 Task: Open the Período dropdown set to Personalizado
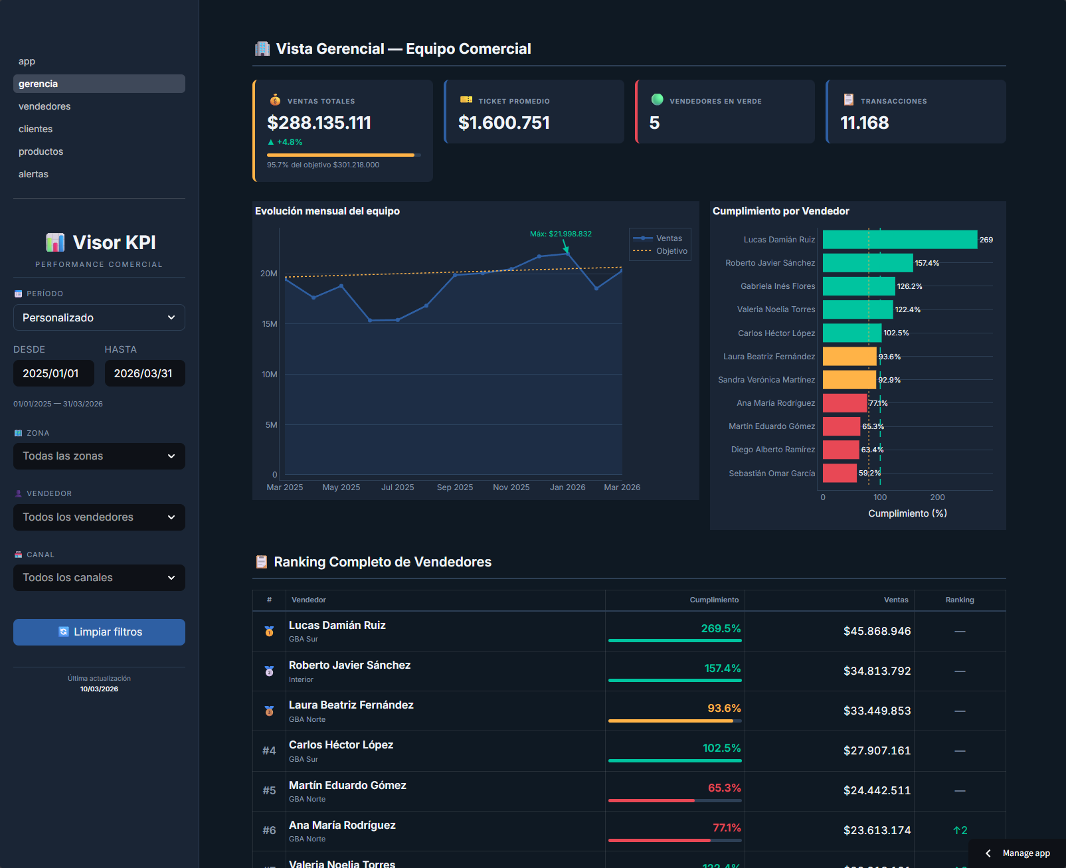click(x=99, y=317)
